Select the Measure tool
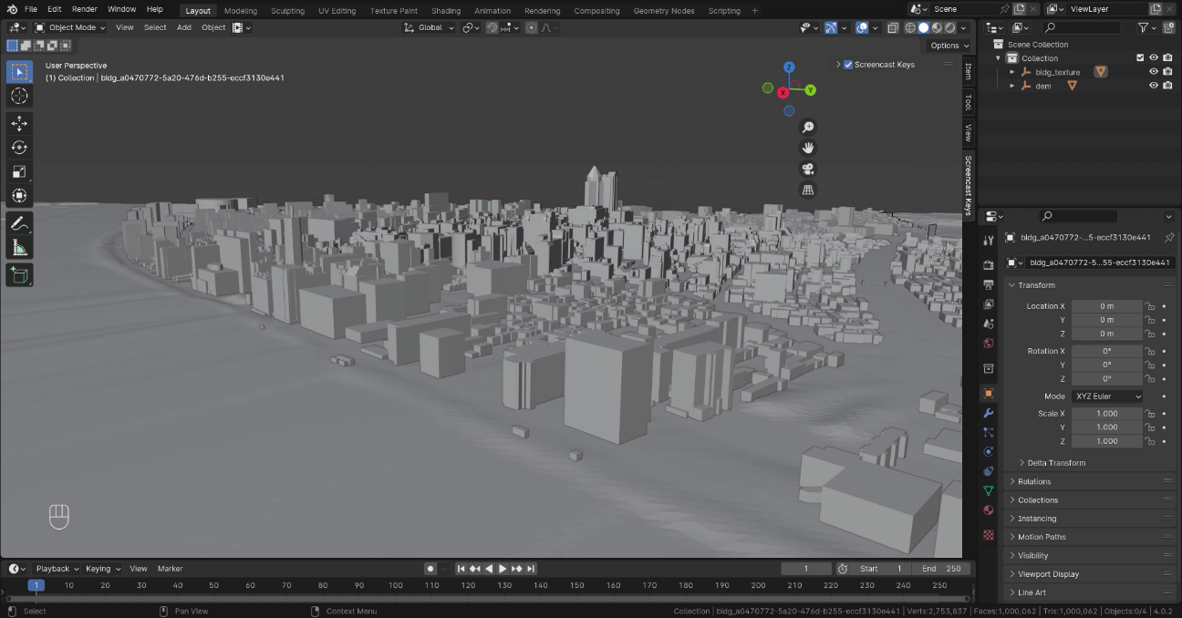 pos(19,248)
